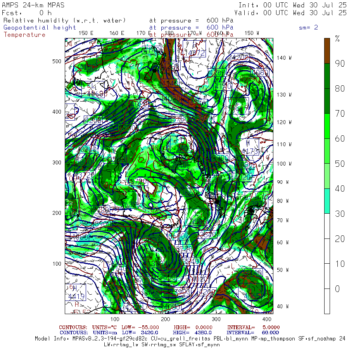Click the red 'UNITS=°C' contour legend text
The height and width of the screenshot is (349, 349).
click(105, 327)
